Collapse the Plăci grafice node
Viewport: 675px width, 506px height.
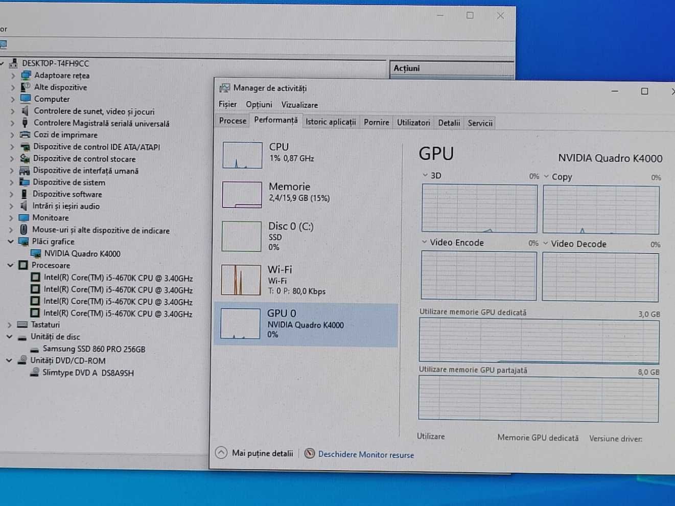coord(10,241)
